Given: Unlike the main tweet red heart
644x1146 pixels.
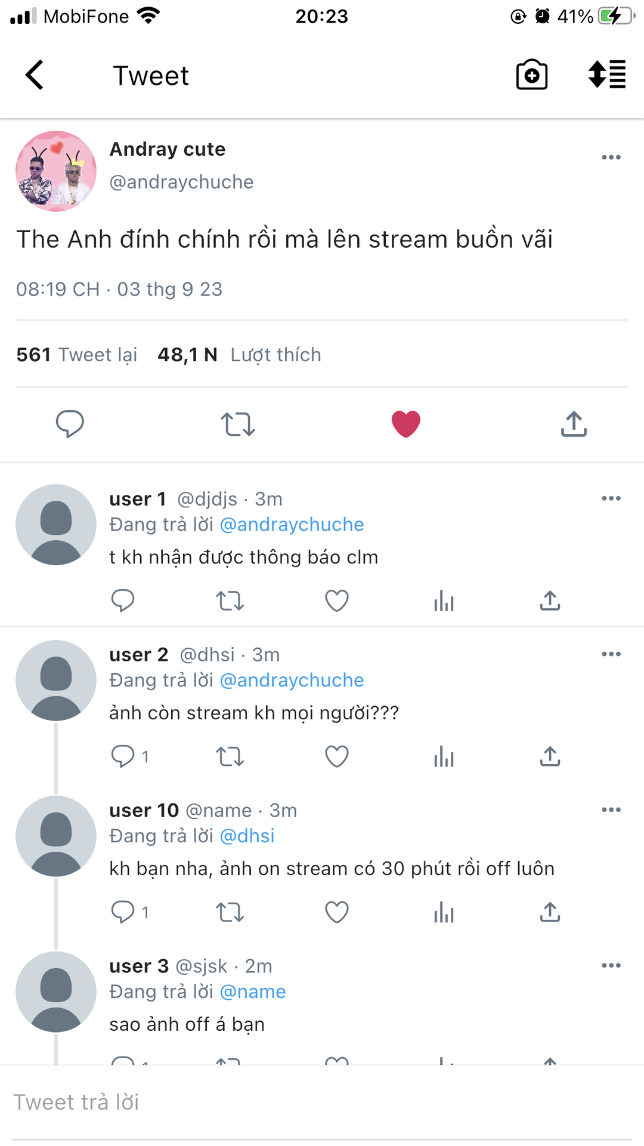Looking at the screenshot, I should pos(406,424).
